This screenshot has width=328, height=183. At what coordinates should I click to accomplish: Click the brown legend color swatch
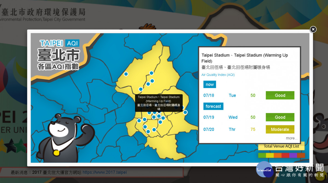click(x=301, y=155)
